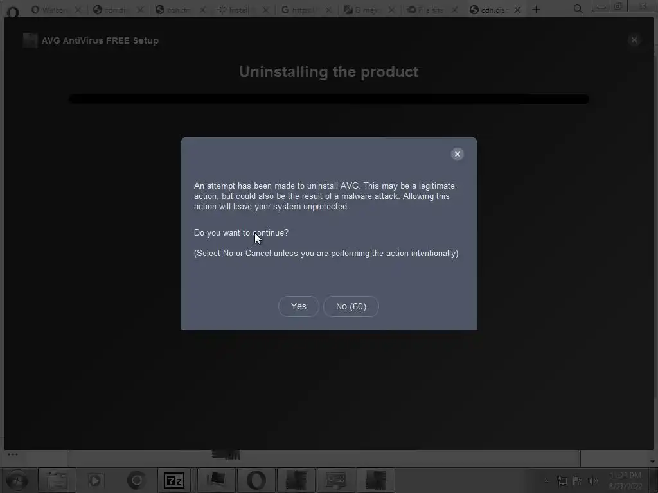Click the AVG setup logo icon
Image resolution: width=658 pixels, height=493 pixels.
pos(30,40)
